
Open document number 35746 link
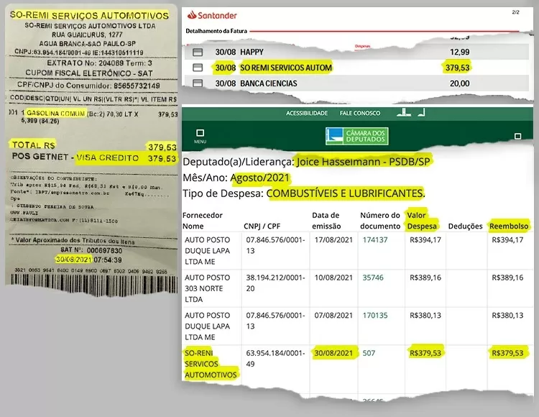pyautogui.click(x=372, y=277)
